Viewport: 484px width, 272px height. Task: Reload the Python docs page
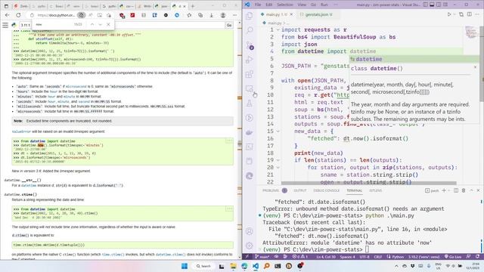pyautogui.click(x=18, y=15)
